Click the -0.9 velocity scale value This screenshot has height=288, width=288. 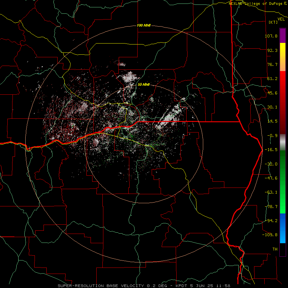click(272, 136)
